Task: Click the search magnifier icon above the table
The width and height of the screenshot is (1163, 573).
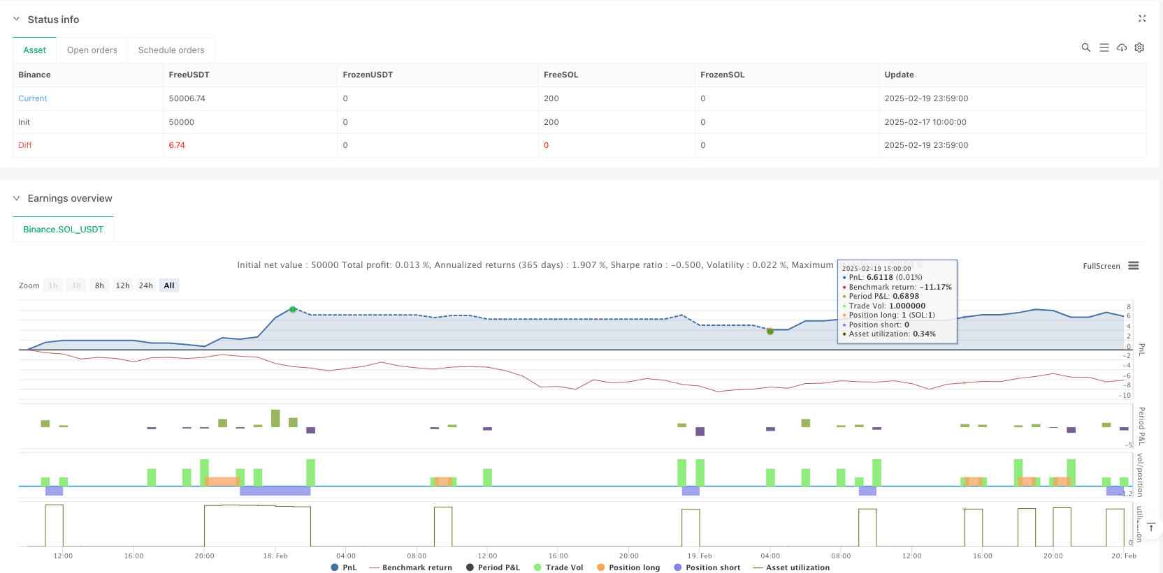Action: coord(1085,47)
